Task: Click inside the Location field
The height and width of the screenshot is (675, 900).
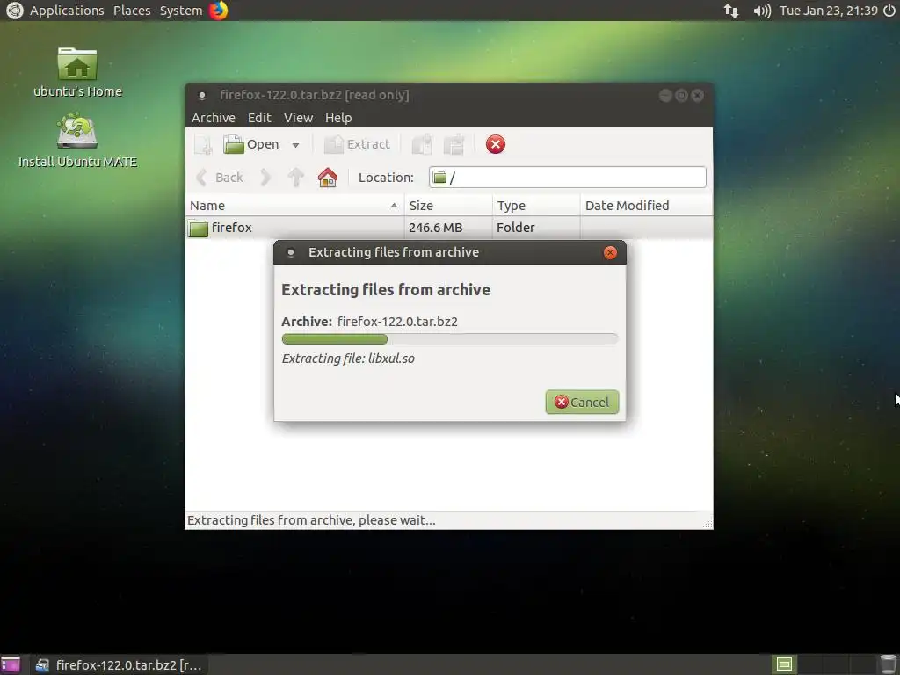Action: pyautogui.click(x=568, y=178)
